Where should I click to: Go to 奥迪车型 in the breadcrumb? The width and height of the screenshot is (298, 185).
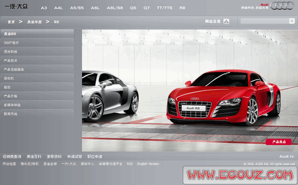pos(34,22)
